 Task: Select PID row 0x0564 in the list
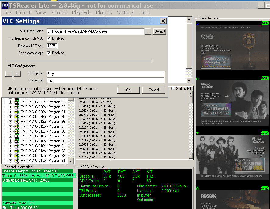tap(97, 145)
